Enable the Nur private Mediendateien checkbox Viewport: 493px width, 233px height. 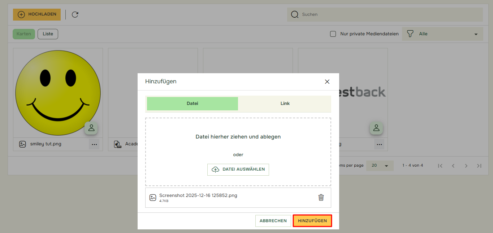333,34
